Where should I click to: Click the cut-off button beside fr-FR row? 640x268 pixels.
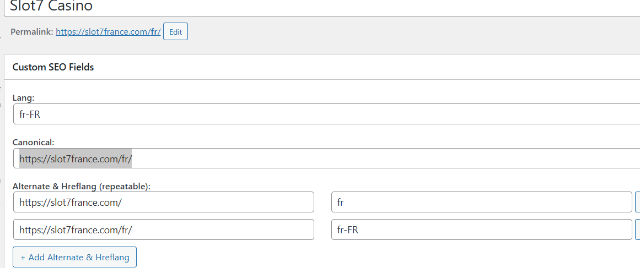637,229
